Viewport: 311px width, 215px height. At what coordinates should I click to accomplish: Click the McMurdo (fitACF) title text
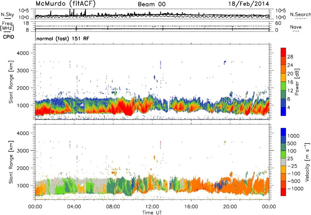pos(65,4)
